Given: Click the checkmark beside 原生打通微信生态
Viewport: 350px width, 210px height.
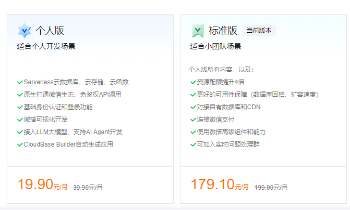Looking at the screenshot, I should coord(20,95).
